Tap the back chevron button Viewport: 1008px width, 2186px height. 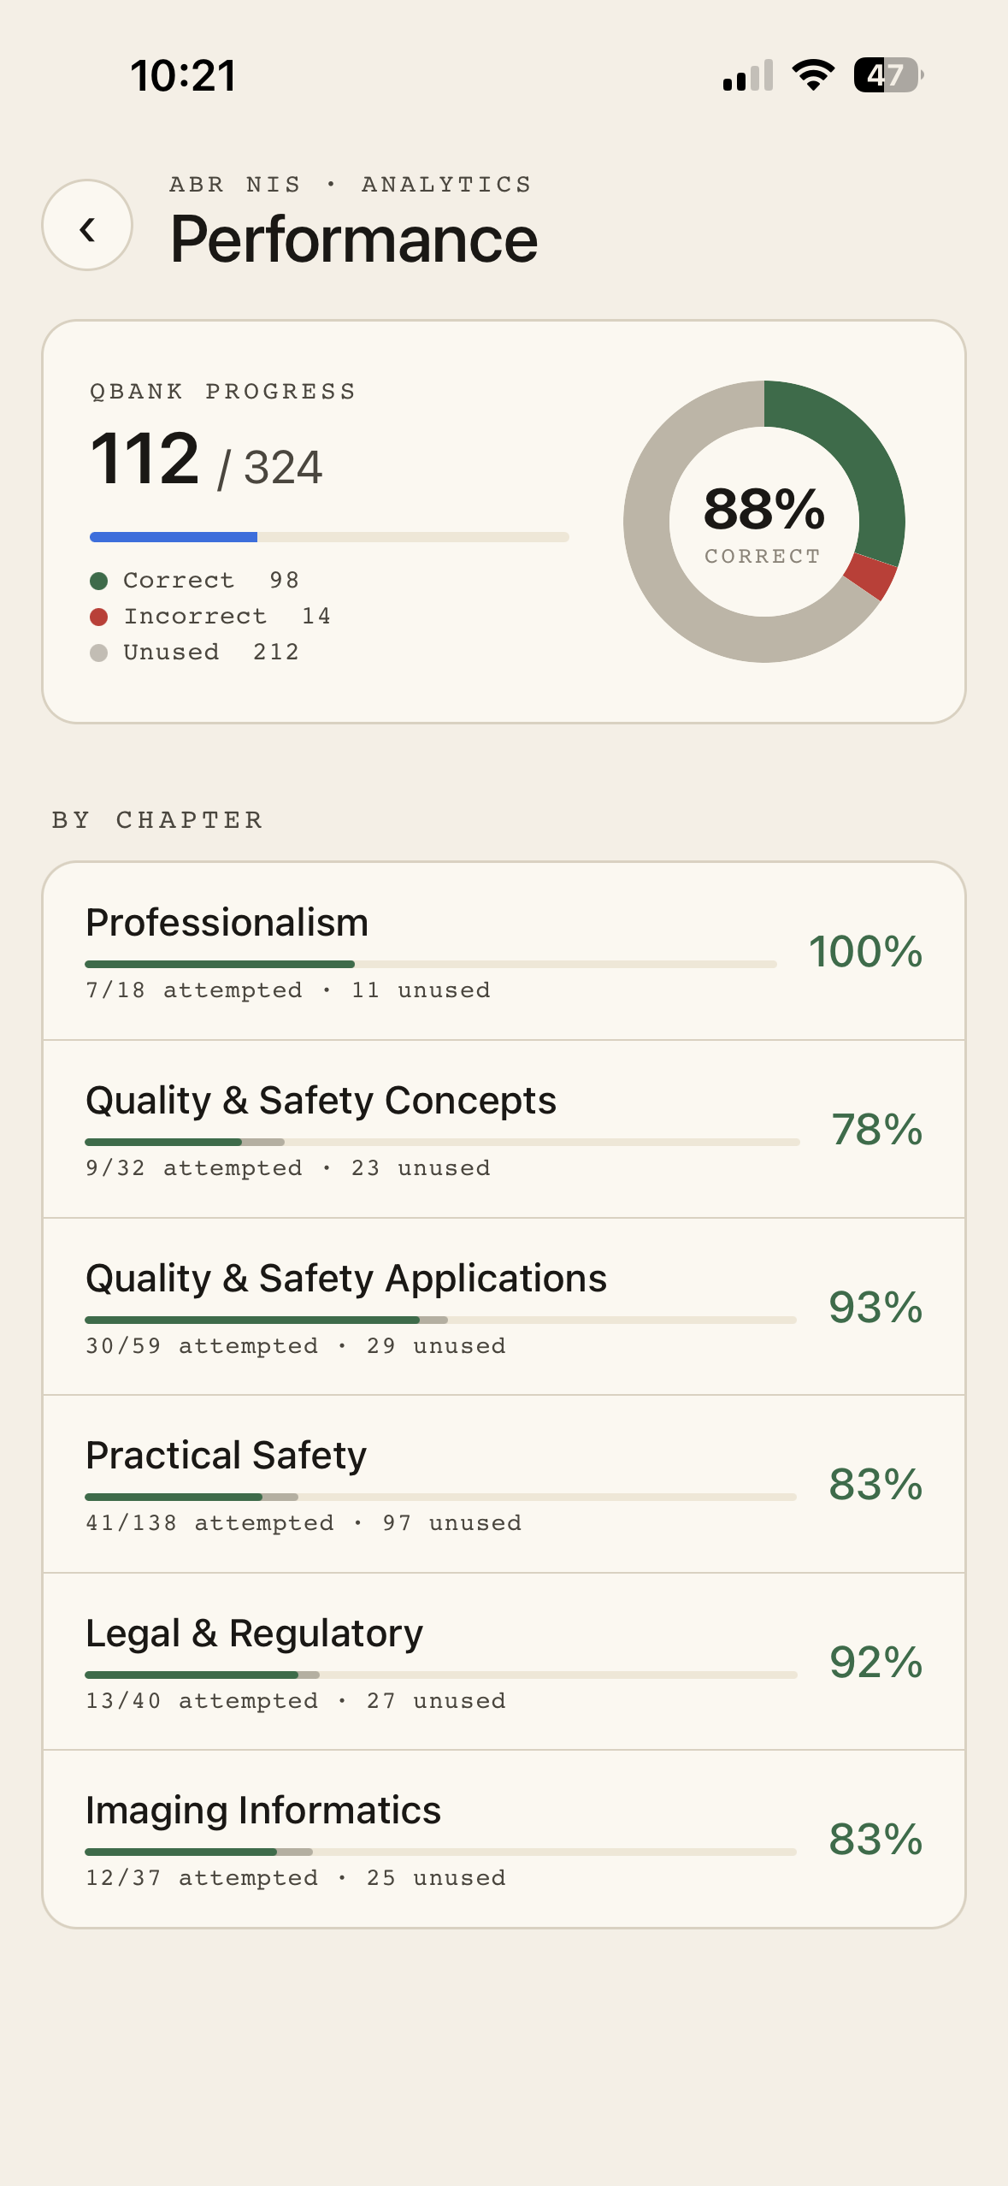[x=87, y=226]
